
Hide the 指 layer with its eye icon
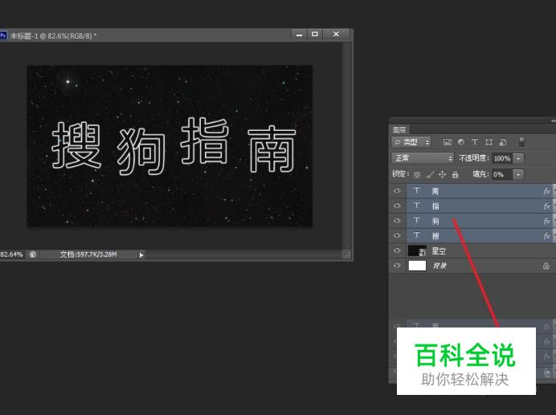point(397,205)
